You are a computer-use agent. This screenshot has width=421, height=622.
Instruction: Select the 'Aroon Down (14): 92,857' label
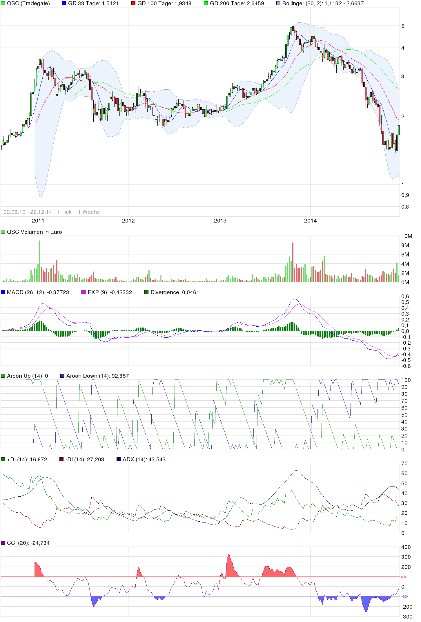[98, 376]
